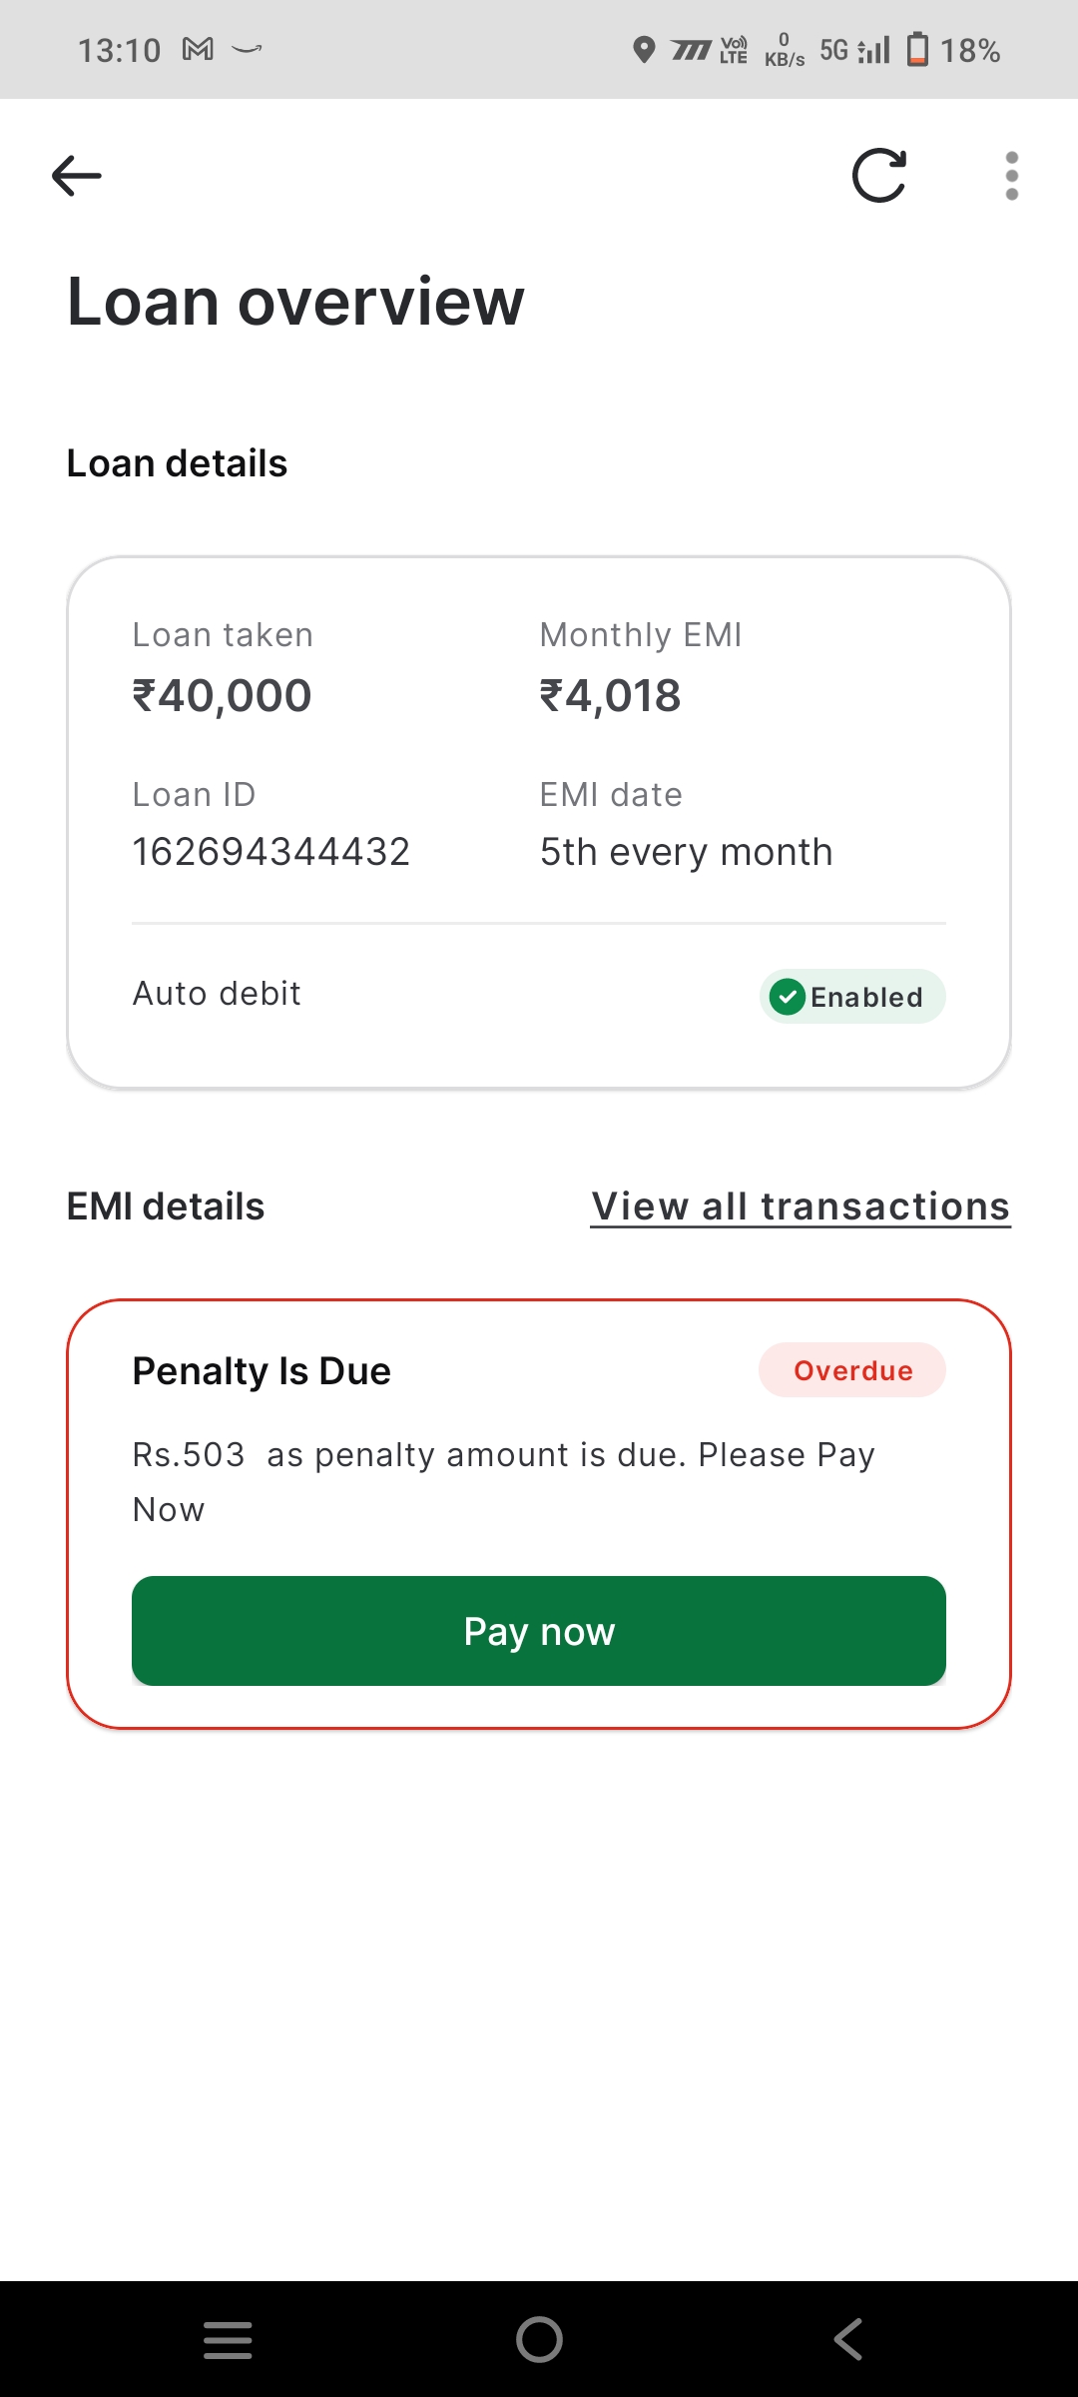Tap the Monthly EMI amount ₹4,018
The height and width of the screenshot is (2397, 1078).
(x=611, y=696)
